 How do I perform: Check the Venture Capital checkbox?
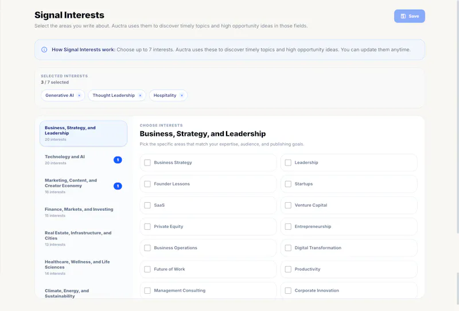(x=288, y=205)
